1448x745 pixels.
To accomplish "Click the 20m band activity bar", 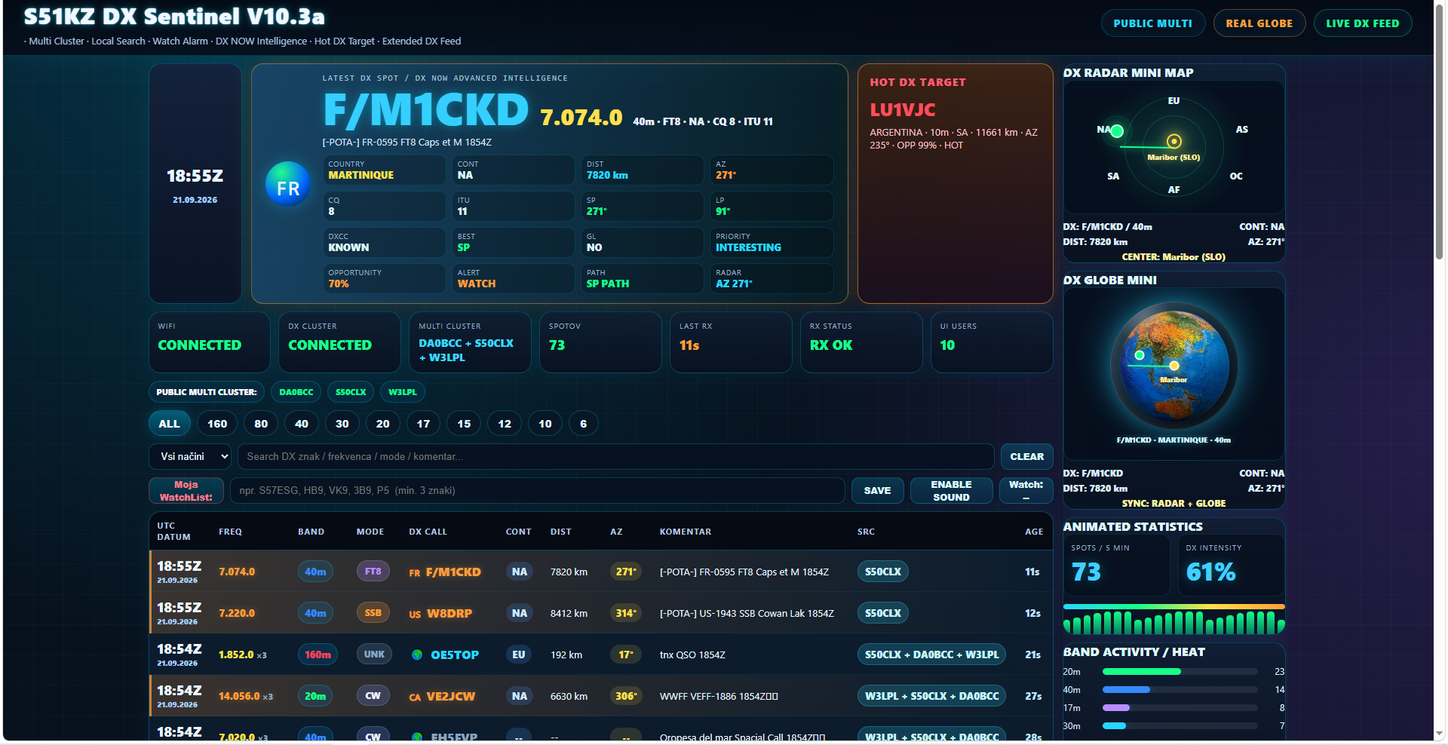I will click(1180, 671).
